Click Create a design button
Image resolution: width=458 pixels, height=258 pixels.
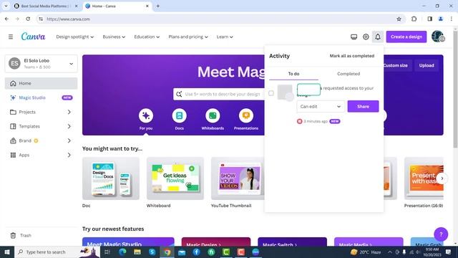[x=406, y=37]
